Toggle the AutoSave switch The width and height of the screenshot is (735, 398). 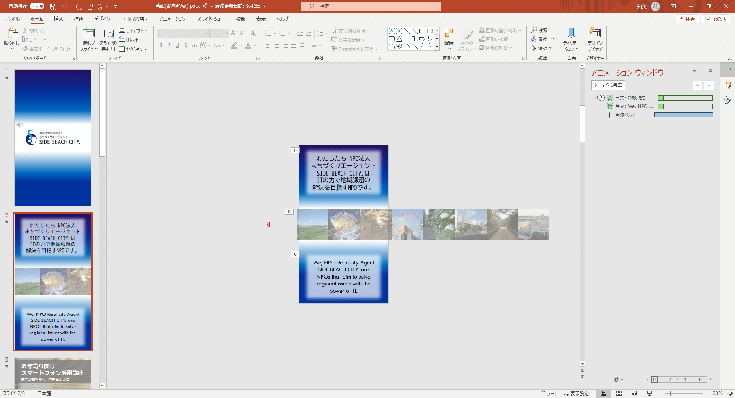pos(37,6)
